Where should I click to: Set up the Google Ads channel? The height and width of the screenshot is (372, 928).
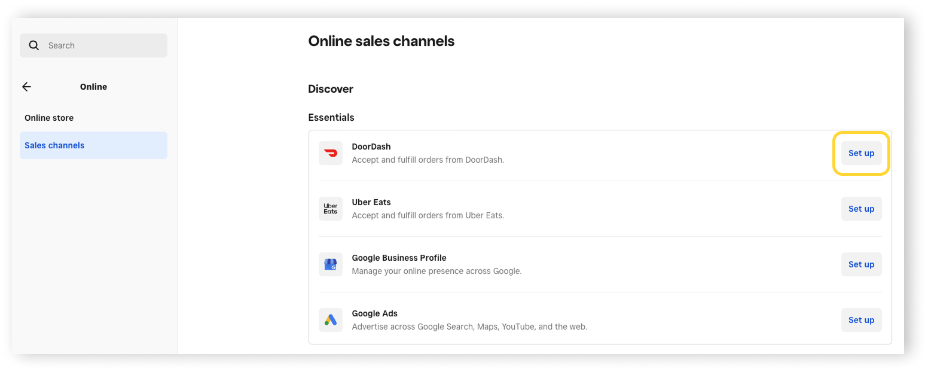click(x=861, y=320)
